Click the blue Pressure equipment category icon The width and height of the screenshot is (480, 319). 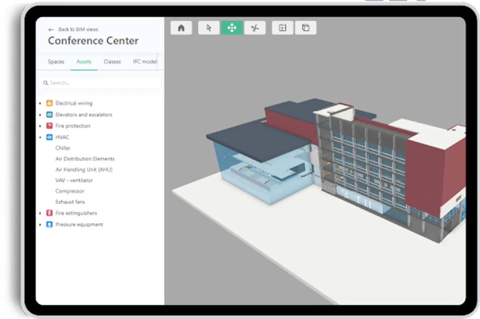click(50, 224)
